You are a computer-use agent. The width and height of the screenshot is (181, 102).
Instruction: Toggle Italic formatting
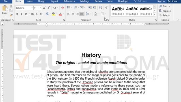tap(21, 14)
